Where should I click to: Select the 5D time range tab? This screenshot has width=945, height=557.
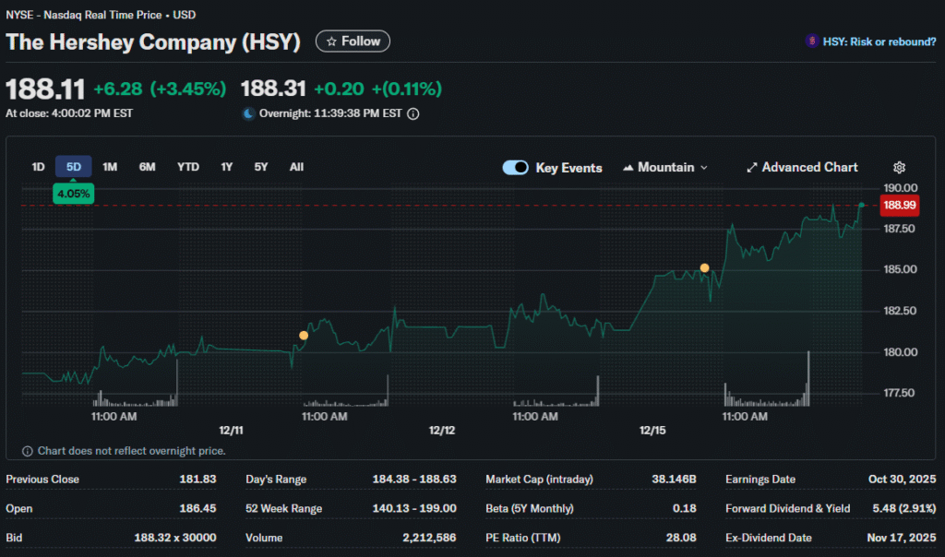(x=74, y=167)
